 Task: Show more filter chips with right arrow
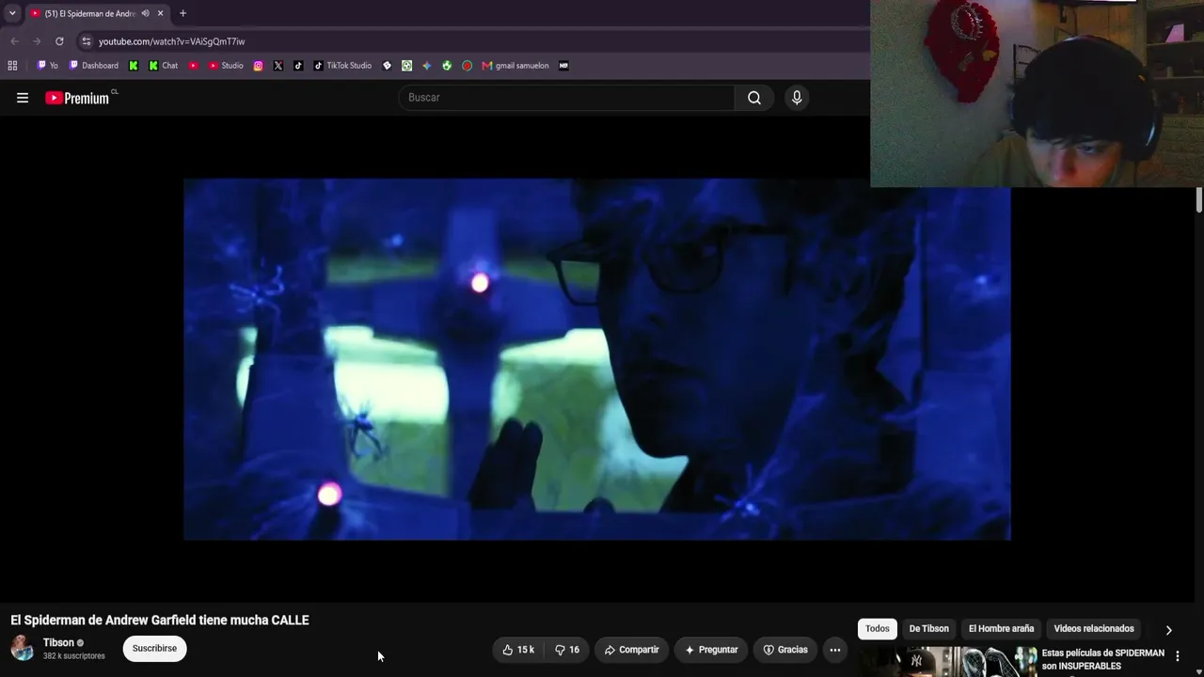[x=1169, y=630]
